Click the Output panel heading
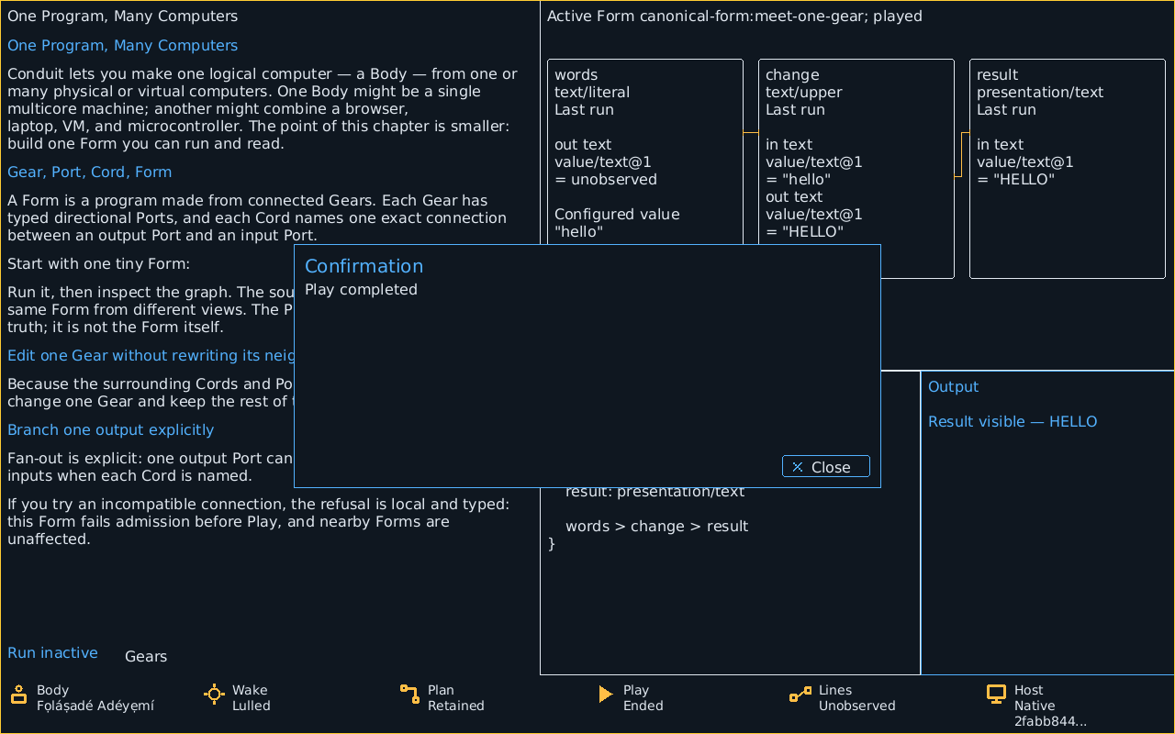 click(x=953, y=386)
